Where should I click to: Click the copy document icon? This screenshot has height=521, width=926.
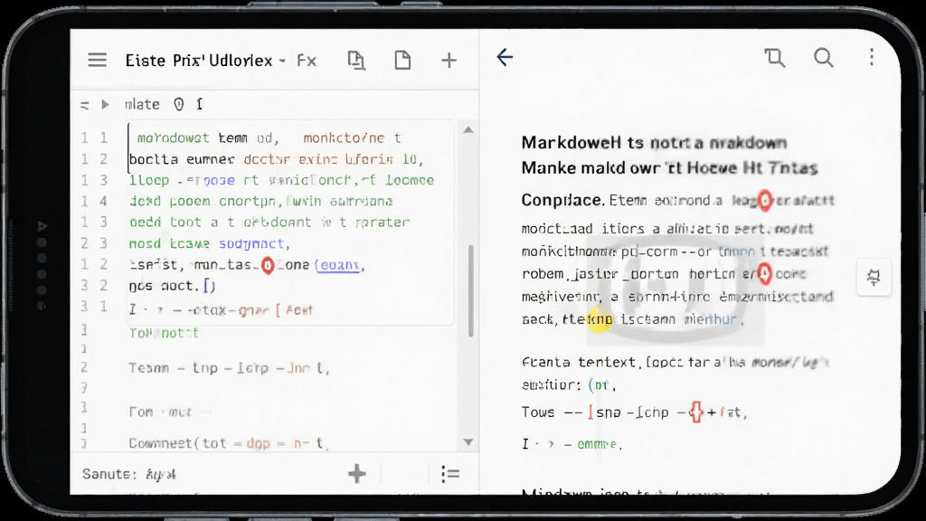356,61
